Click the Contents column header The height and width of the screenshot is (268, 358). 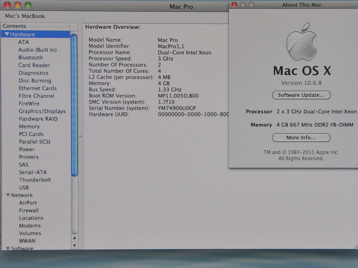point(36,26)
